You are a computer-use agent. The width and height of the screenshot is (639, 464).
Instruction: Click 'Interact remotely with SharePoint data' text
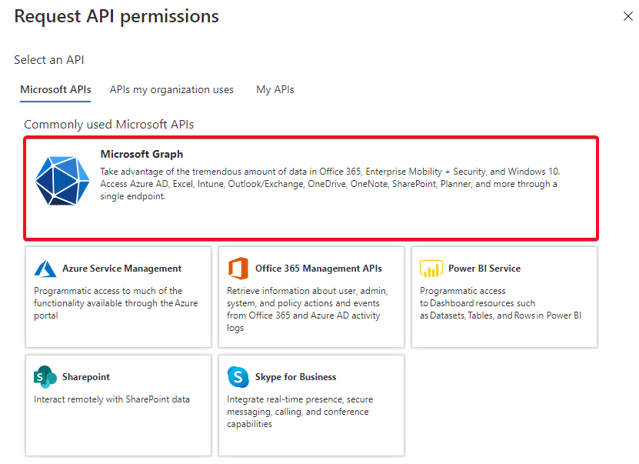click(111, 399)
